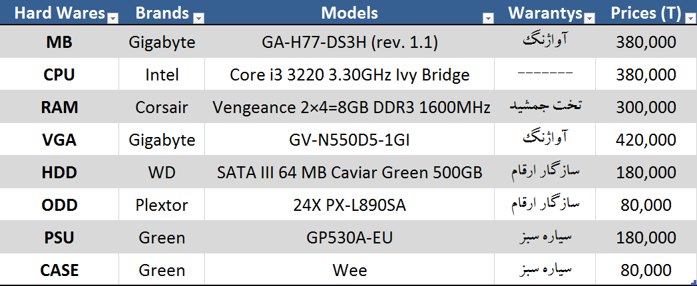Select the Plextor brand cell
The height and width of the screenshot is (286, 697).
pyautogui.click(x=162, y=206)
